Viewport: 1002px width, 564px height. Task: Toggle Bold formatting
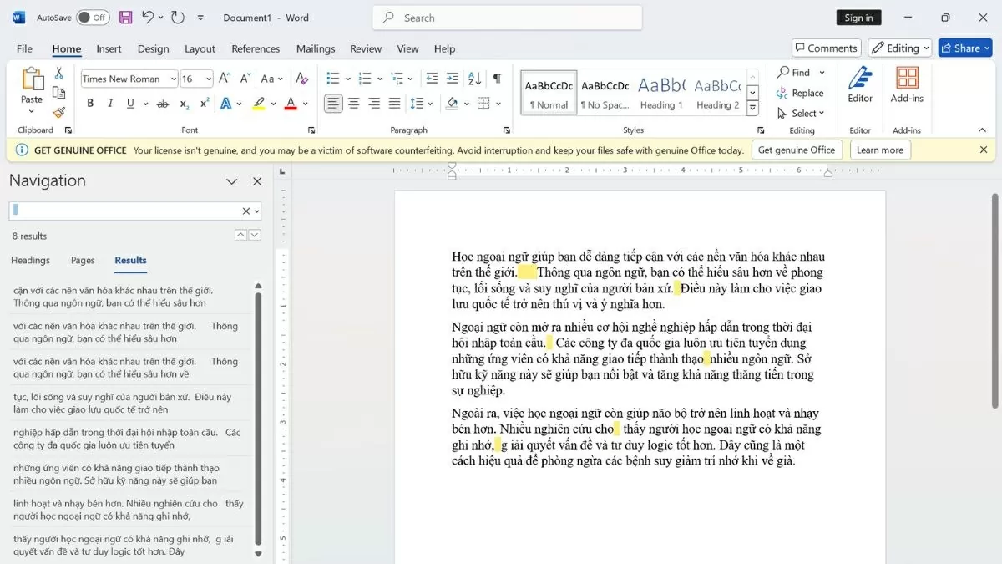tap(90, 104)
